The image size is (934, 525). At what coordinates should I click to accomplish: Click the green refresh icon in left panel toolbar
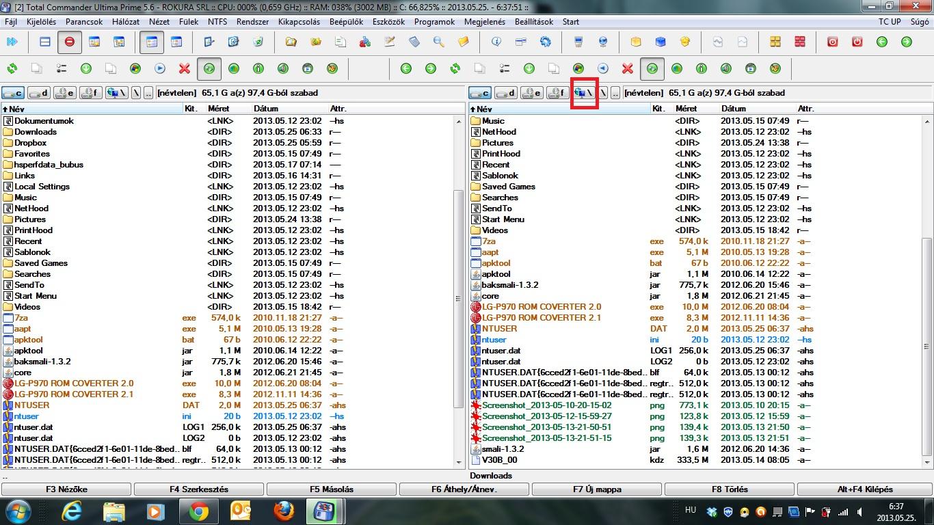(12, 68)
